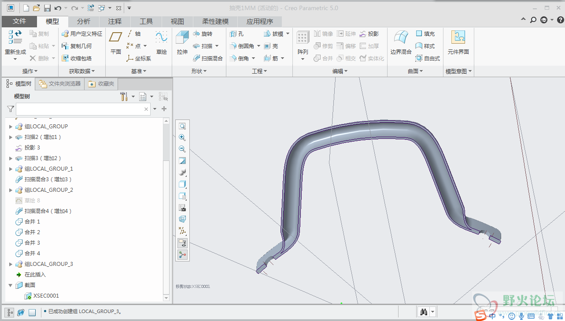Open the Boundary Blend (边界混合) tool
The width and height of the screenshot is (565, 321).
401,43
